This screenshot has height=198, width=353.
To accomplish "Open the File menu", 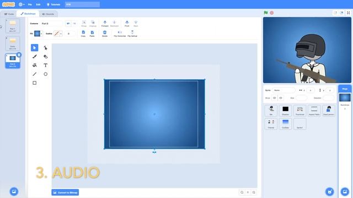I will click(30, 4).
